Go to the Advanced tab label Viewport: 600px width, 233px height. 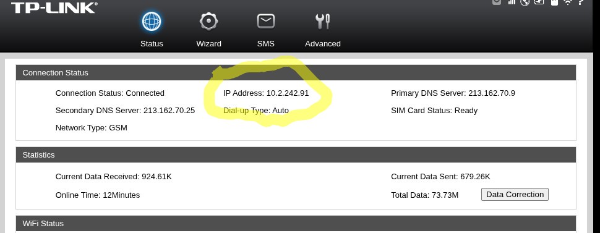322,44
